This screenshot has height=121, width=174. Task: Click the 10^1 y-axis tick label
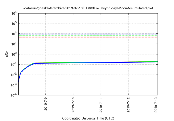pyautogui.click(x=14, y=44)
